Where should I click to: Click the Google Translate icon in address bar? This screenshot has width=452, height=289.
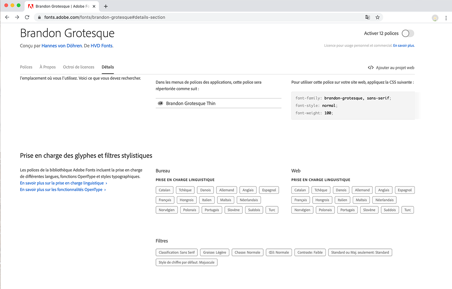(368, 17)
